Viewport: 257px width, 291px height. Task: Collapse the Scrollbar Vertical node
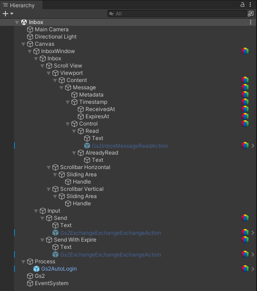tap(48, 189)
